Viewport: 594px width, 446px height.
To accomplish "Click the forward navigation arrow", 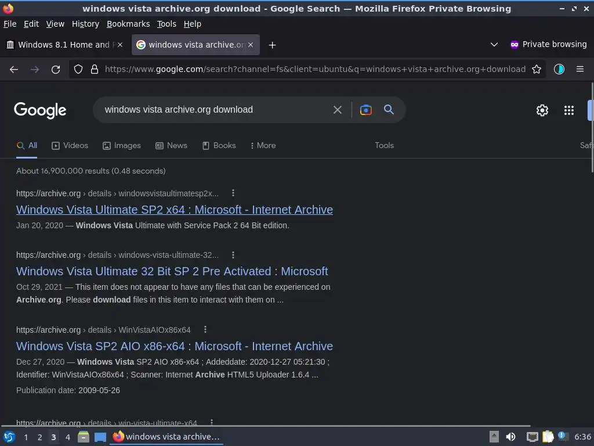I will click(35, 70).
